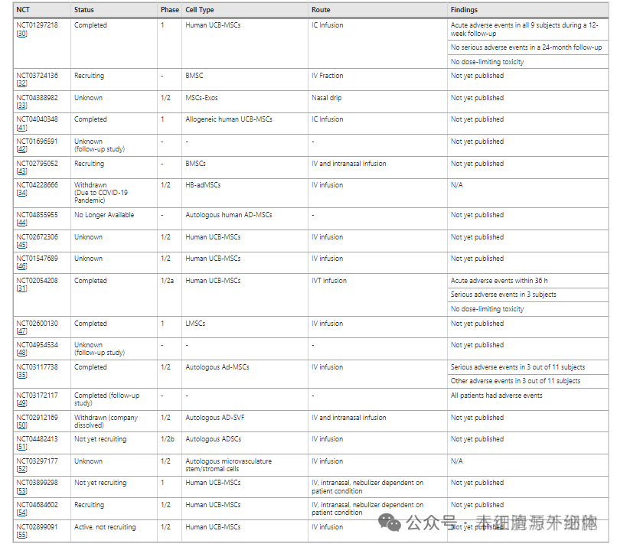Open citation [43] under NCT02795052
The width and height of the screenshot is (617, 547).
(21, 171)
